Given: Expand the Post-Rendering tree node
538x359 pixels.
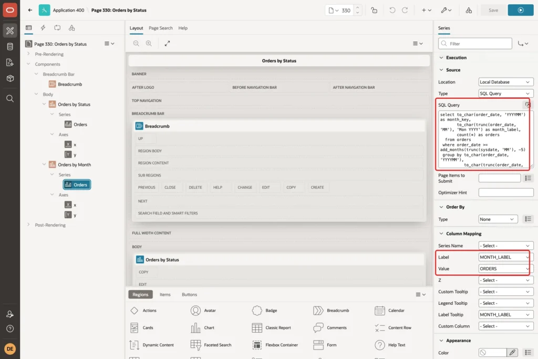Looking at the screenshot, I should tap(28, 225).
